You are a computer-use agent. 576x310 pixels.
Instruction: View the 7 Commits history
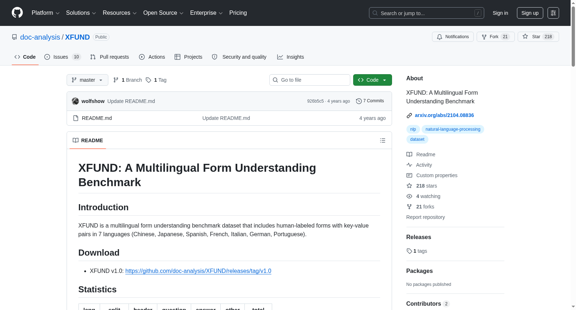[370, 101]
